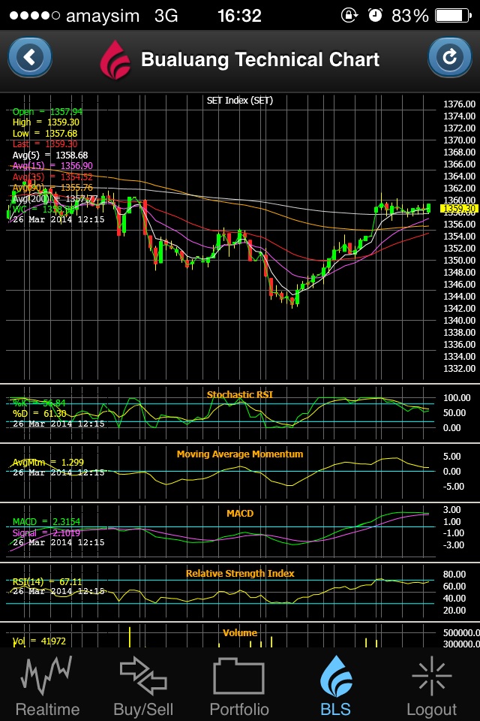
Task: Tap the amaysim carrier name
Action: pyautogui.click(x=103, y=16)
